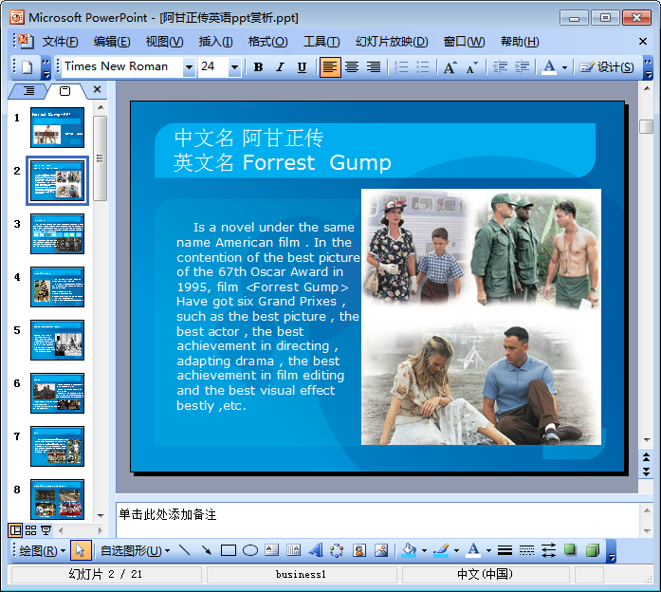Open the 格式(O) menu
Image resolution: width=661 pixels, height=592 pixels.
267,42
